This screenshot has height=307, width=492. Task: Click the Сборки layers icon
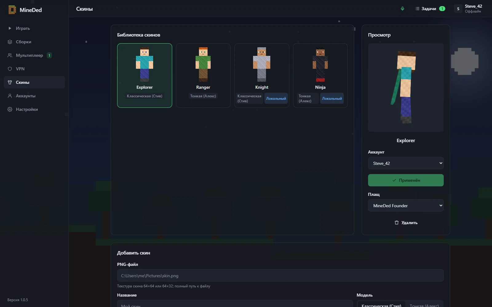click(x=10, y=42)
